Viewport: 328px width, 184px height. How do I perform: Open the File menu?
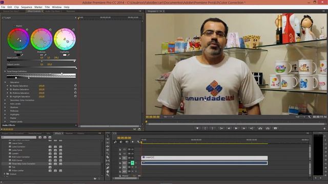(3, 7)
